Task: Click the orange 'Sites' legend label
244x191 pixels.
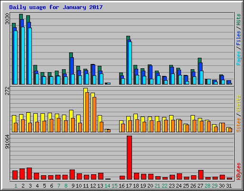Action: coord(239,125)
